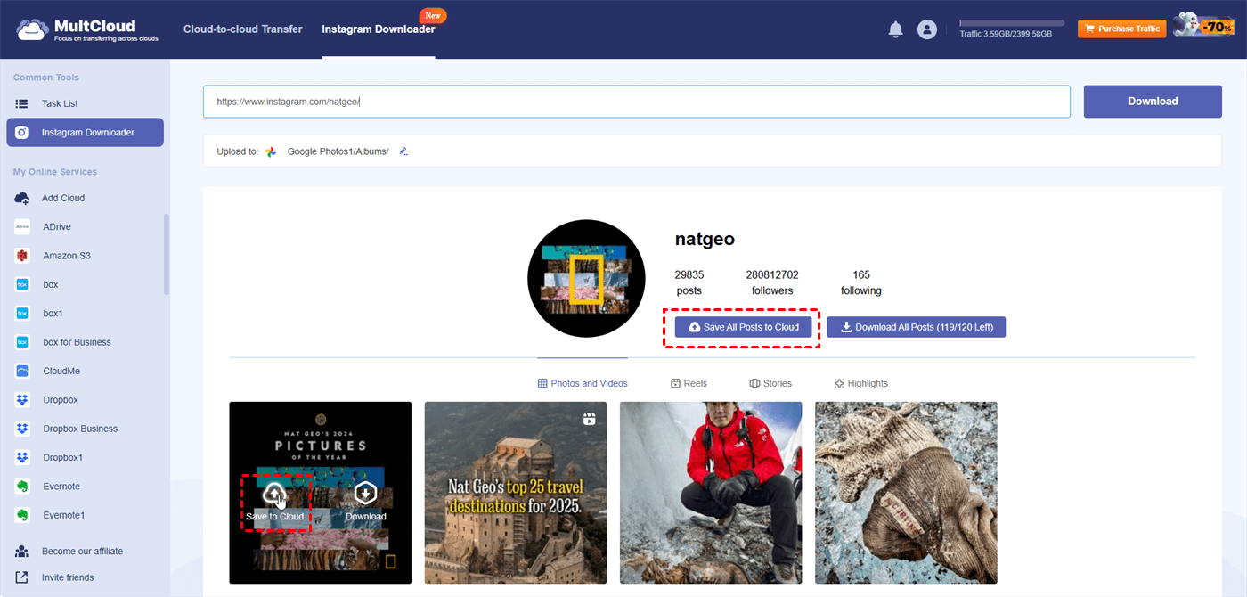Image resolution: width=1247 pixels, height=597 pixels.
Task: Click Save to Cloud on first post
Action: click(x=275, y=502)
